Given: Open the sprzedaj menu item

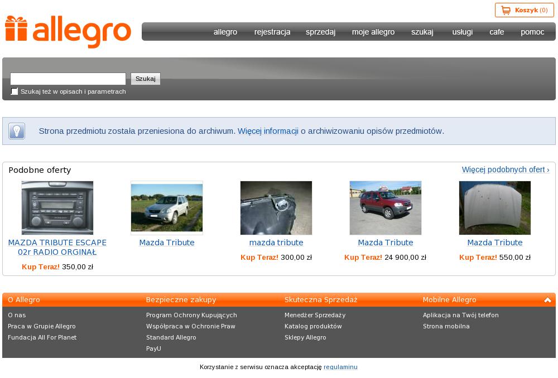Looking at the screenshot, I should (320, 32).
